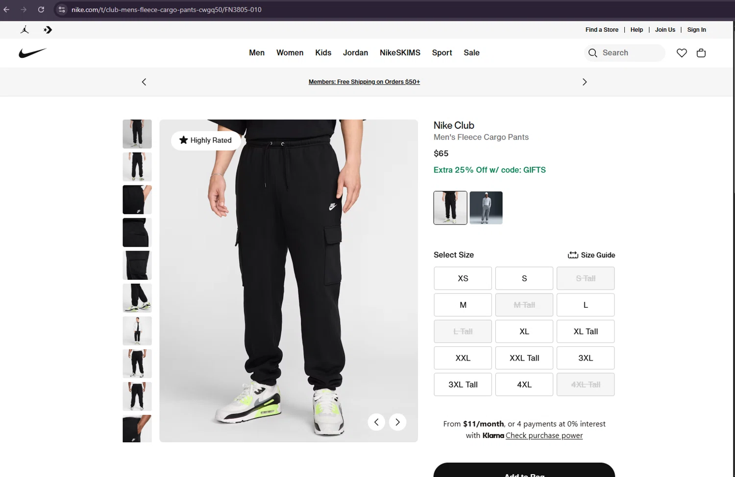Choose the plain XL size option
This screenshot has height=477, width=735.
click(524, 331)
